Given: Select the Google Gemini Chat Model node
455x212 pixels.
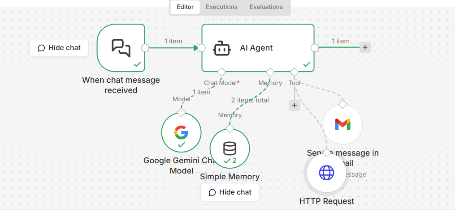Looking at the screenshot, I should pos(181,132).
